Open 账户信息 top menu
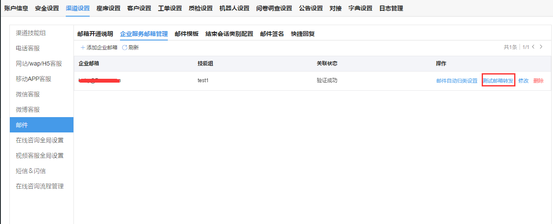This screenshot has width=553, height=224. (16, 8)
